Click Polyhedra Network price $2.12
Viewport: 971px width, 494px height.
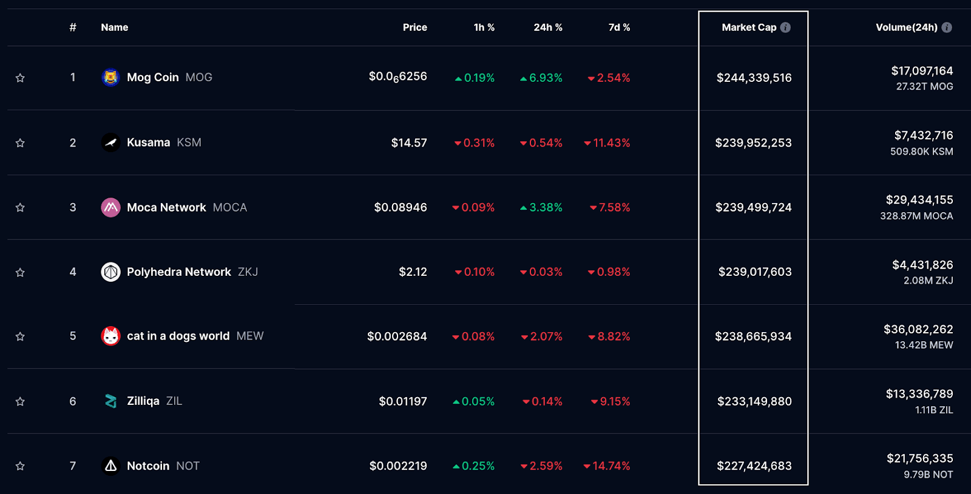(x=413, y=272)
